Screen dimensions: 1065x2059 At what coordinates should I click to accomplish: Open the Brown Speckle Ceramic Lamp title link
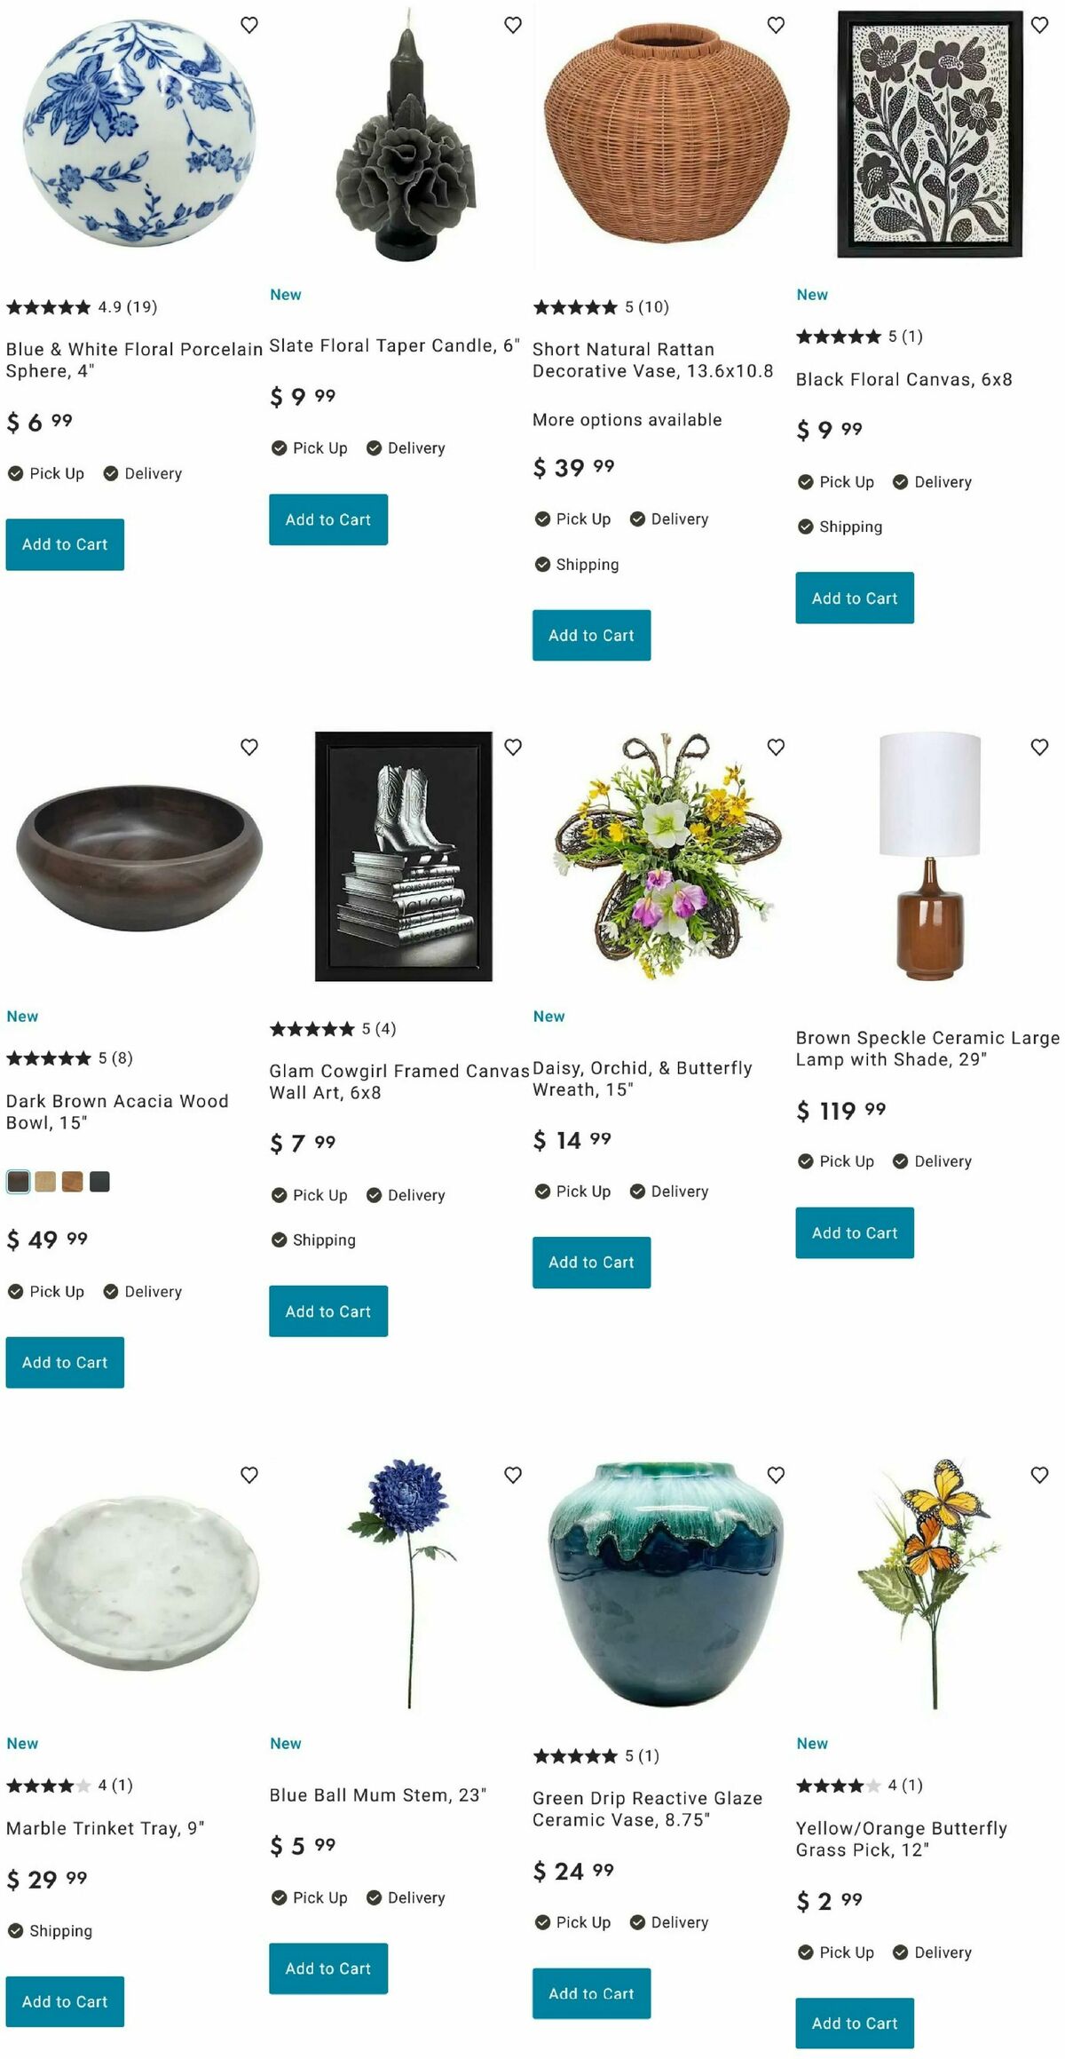927,1049
